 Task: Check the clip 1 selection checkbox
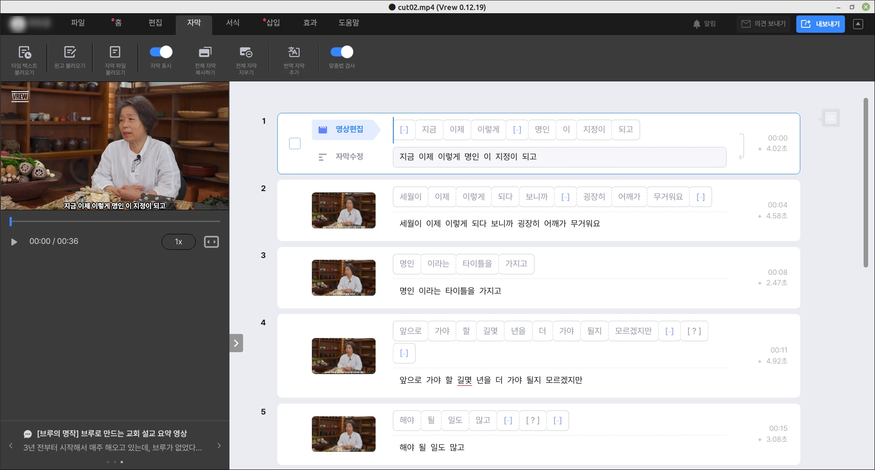[295, 143]
